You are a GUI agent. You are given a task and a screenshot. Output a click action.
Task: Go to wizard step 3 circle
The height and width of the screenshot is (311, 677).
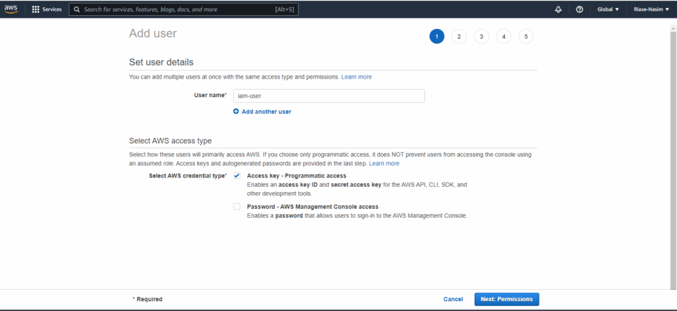point(481,36)
